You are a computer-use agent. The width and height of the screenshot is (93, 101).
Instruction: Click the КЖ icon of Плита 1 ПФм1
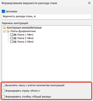[x=15, y=35]
